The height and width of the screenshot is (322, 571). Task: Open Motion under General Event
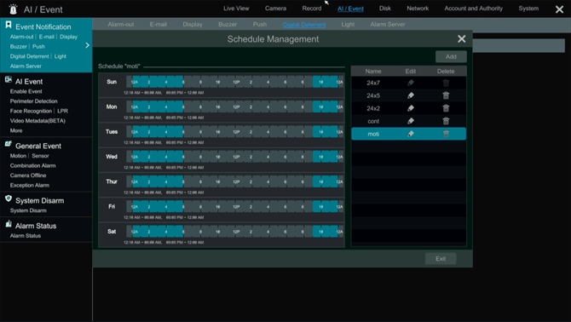(x=18, y=156)
